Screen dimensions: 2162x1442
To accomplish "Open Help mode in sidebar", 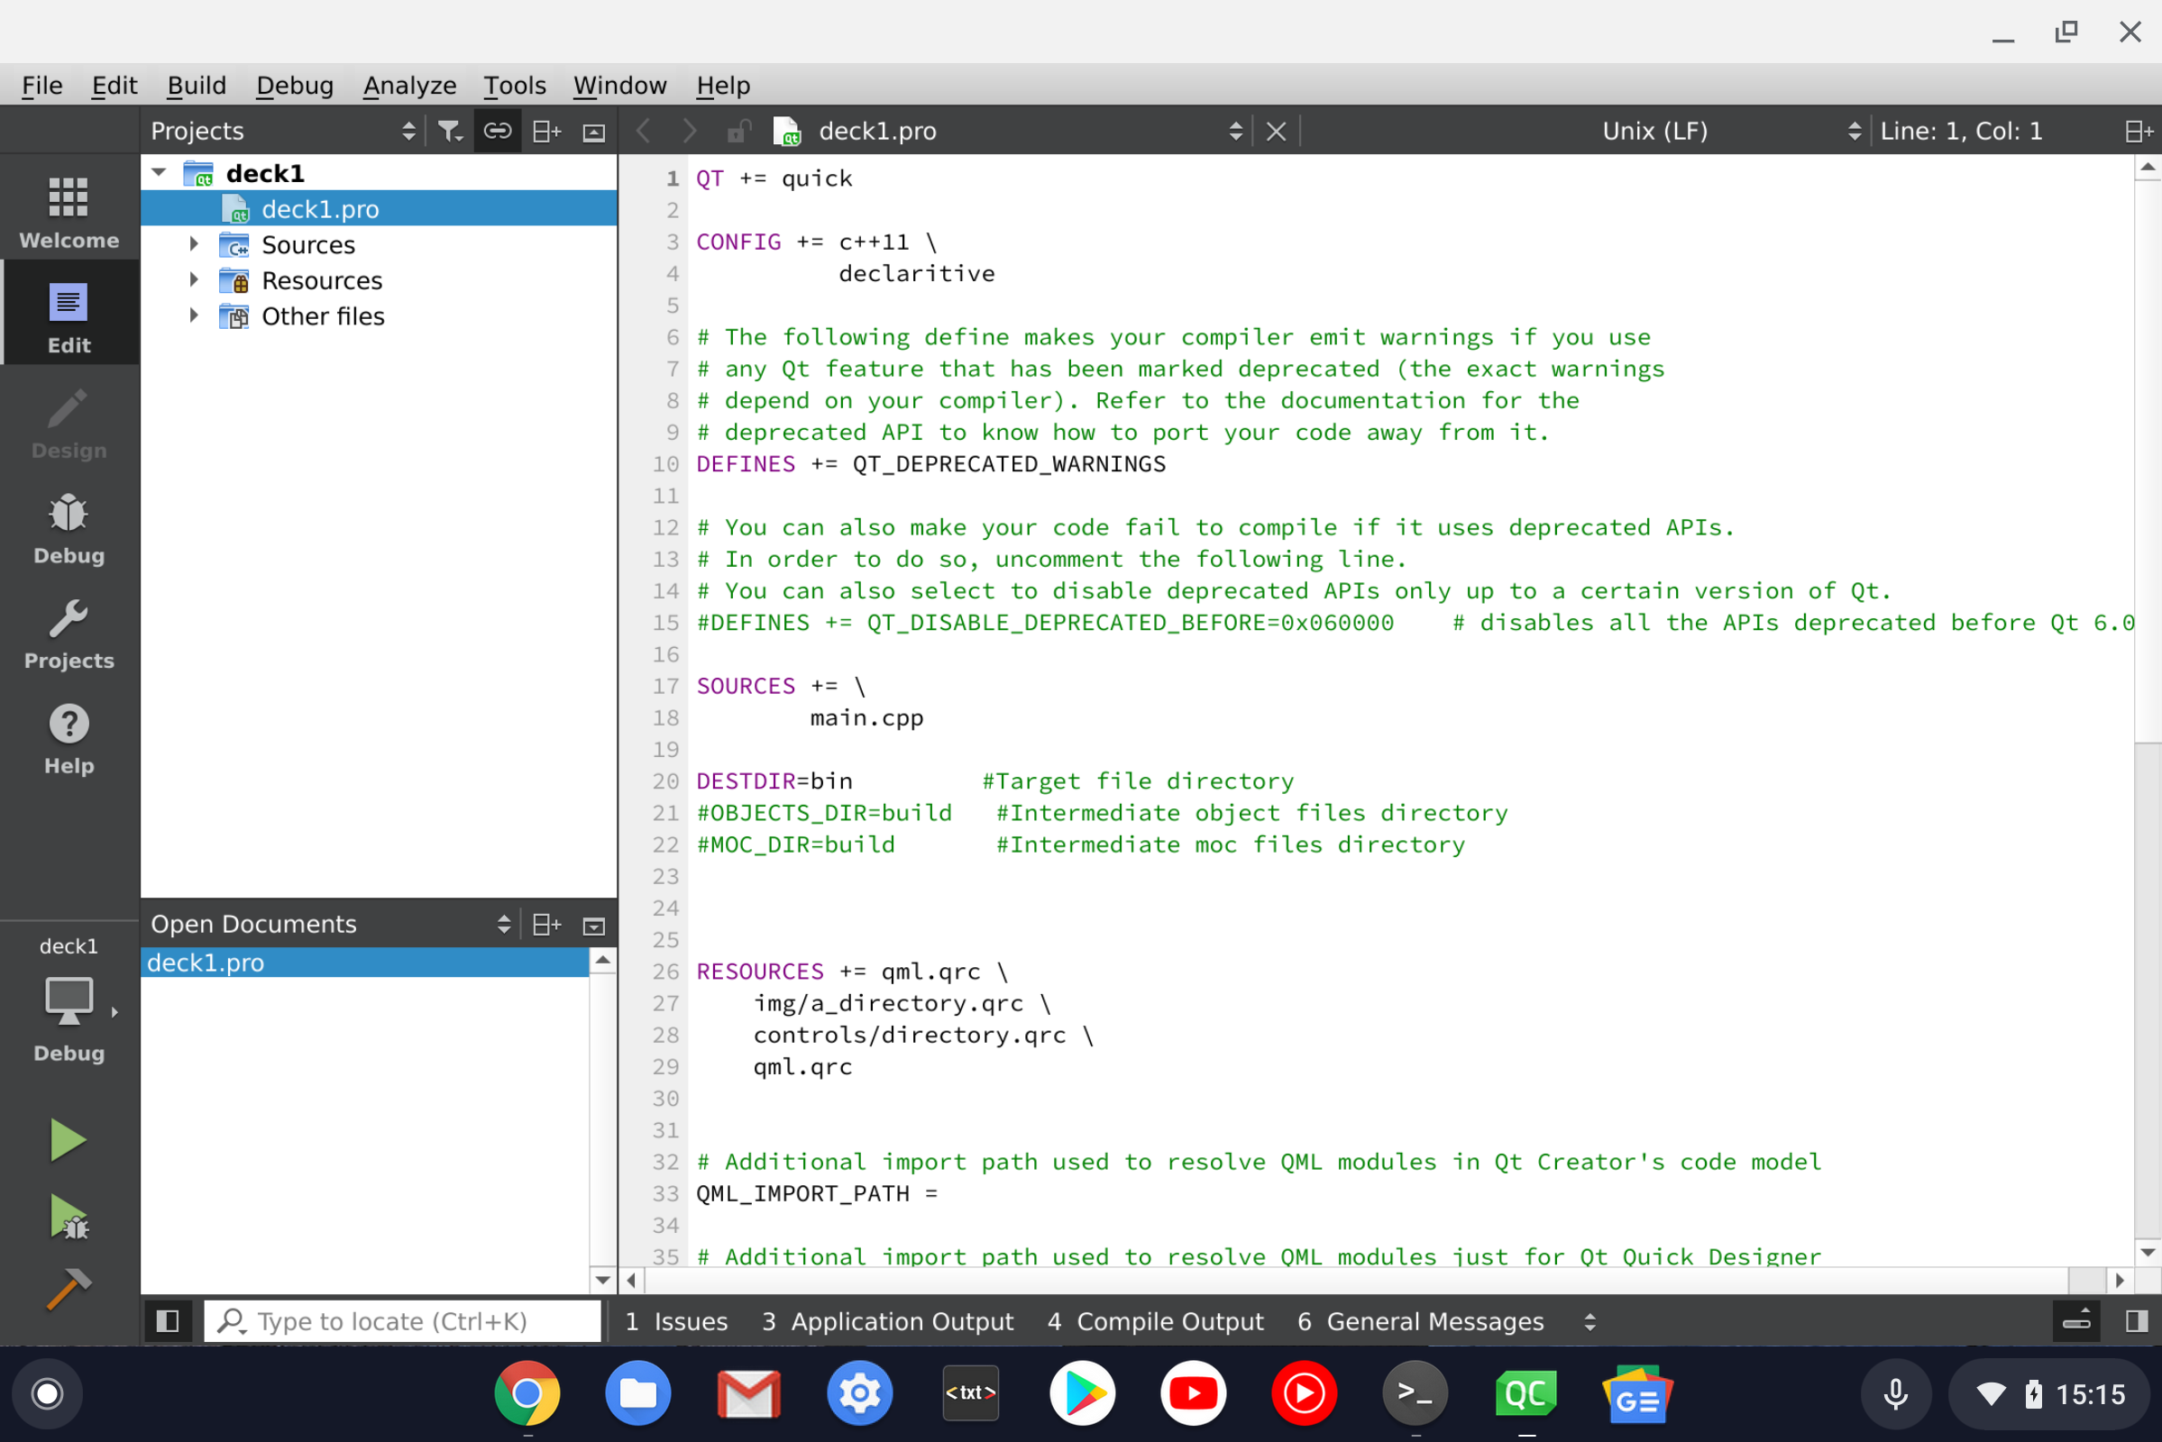I will click(69, 738).
